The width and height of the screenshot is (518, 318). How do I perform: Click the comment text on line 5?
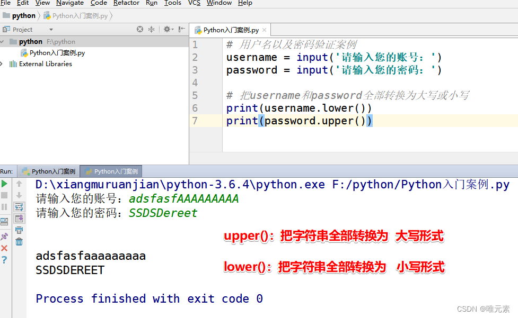click(347, 96)
